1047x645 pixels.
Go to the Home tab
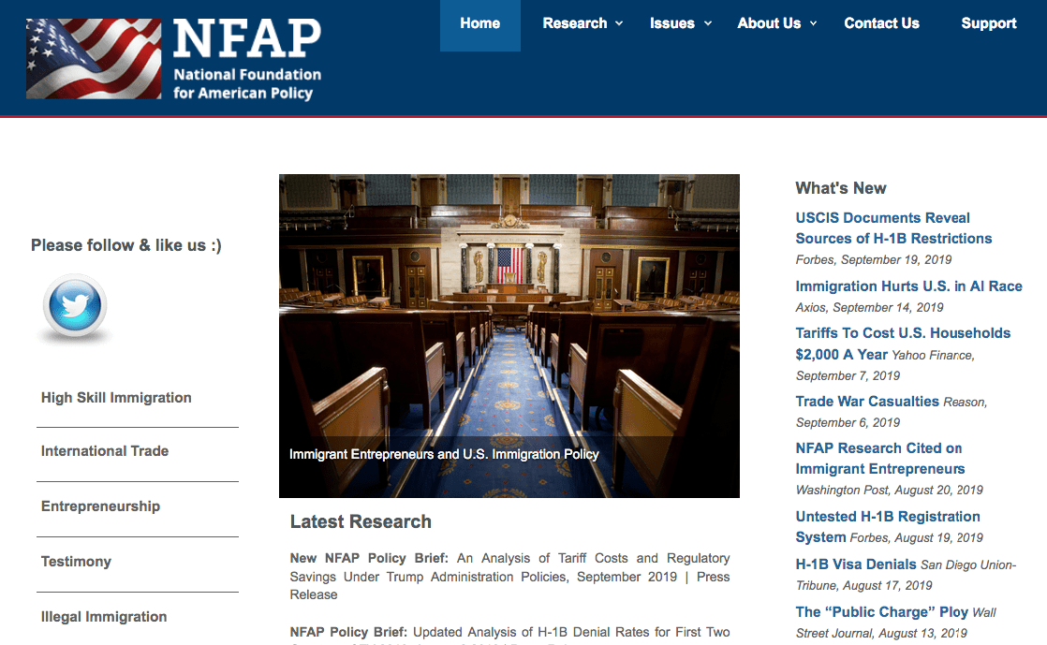480,24
